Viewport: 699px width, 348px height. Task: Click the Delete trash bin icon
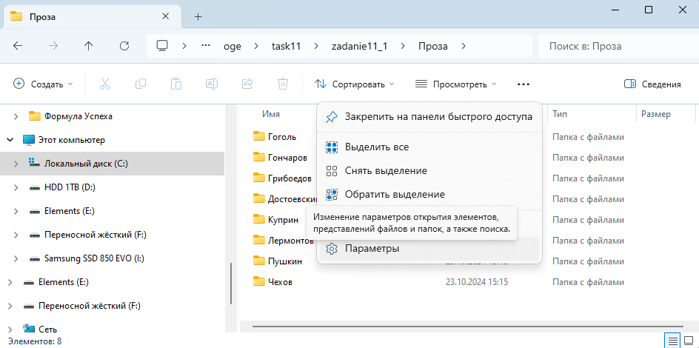click(x=282, y=84)
